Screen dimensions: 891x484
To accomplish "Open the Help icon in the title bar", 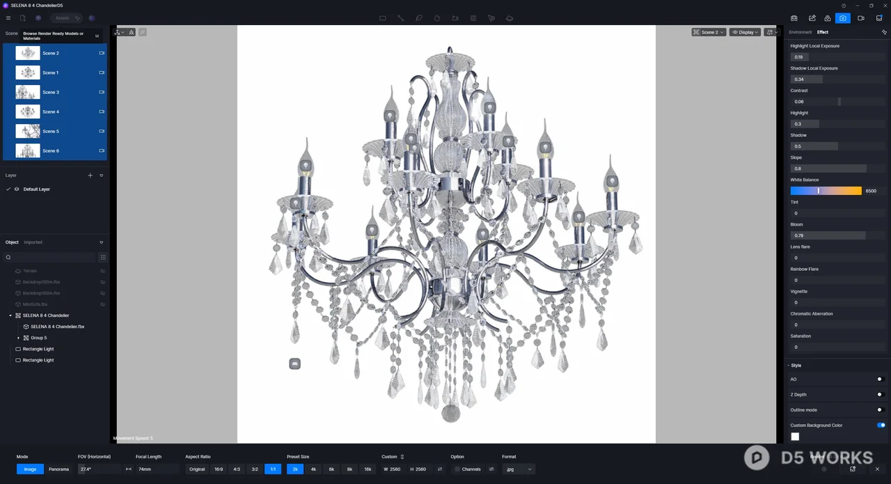I will pyautogui.click(x=844, y=6).
